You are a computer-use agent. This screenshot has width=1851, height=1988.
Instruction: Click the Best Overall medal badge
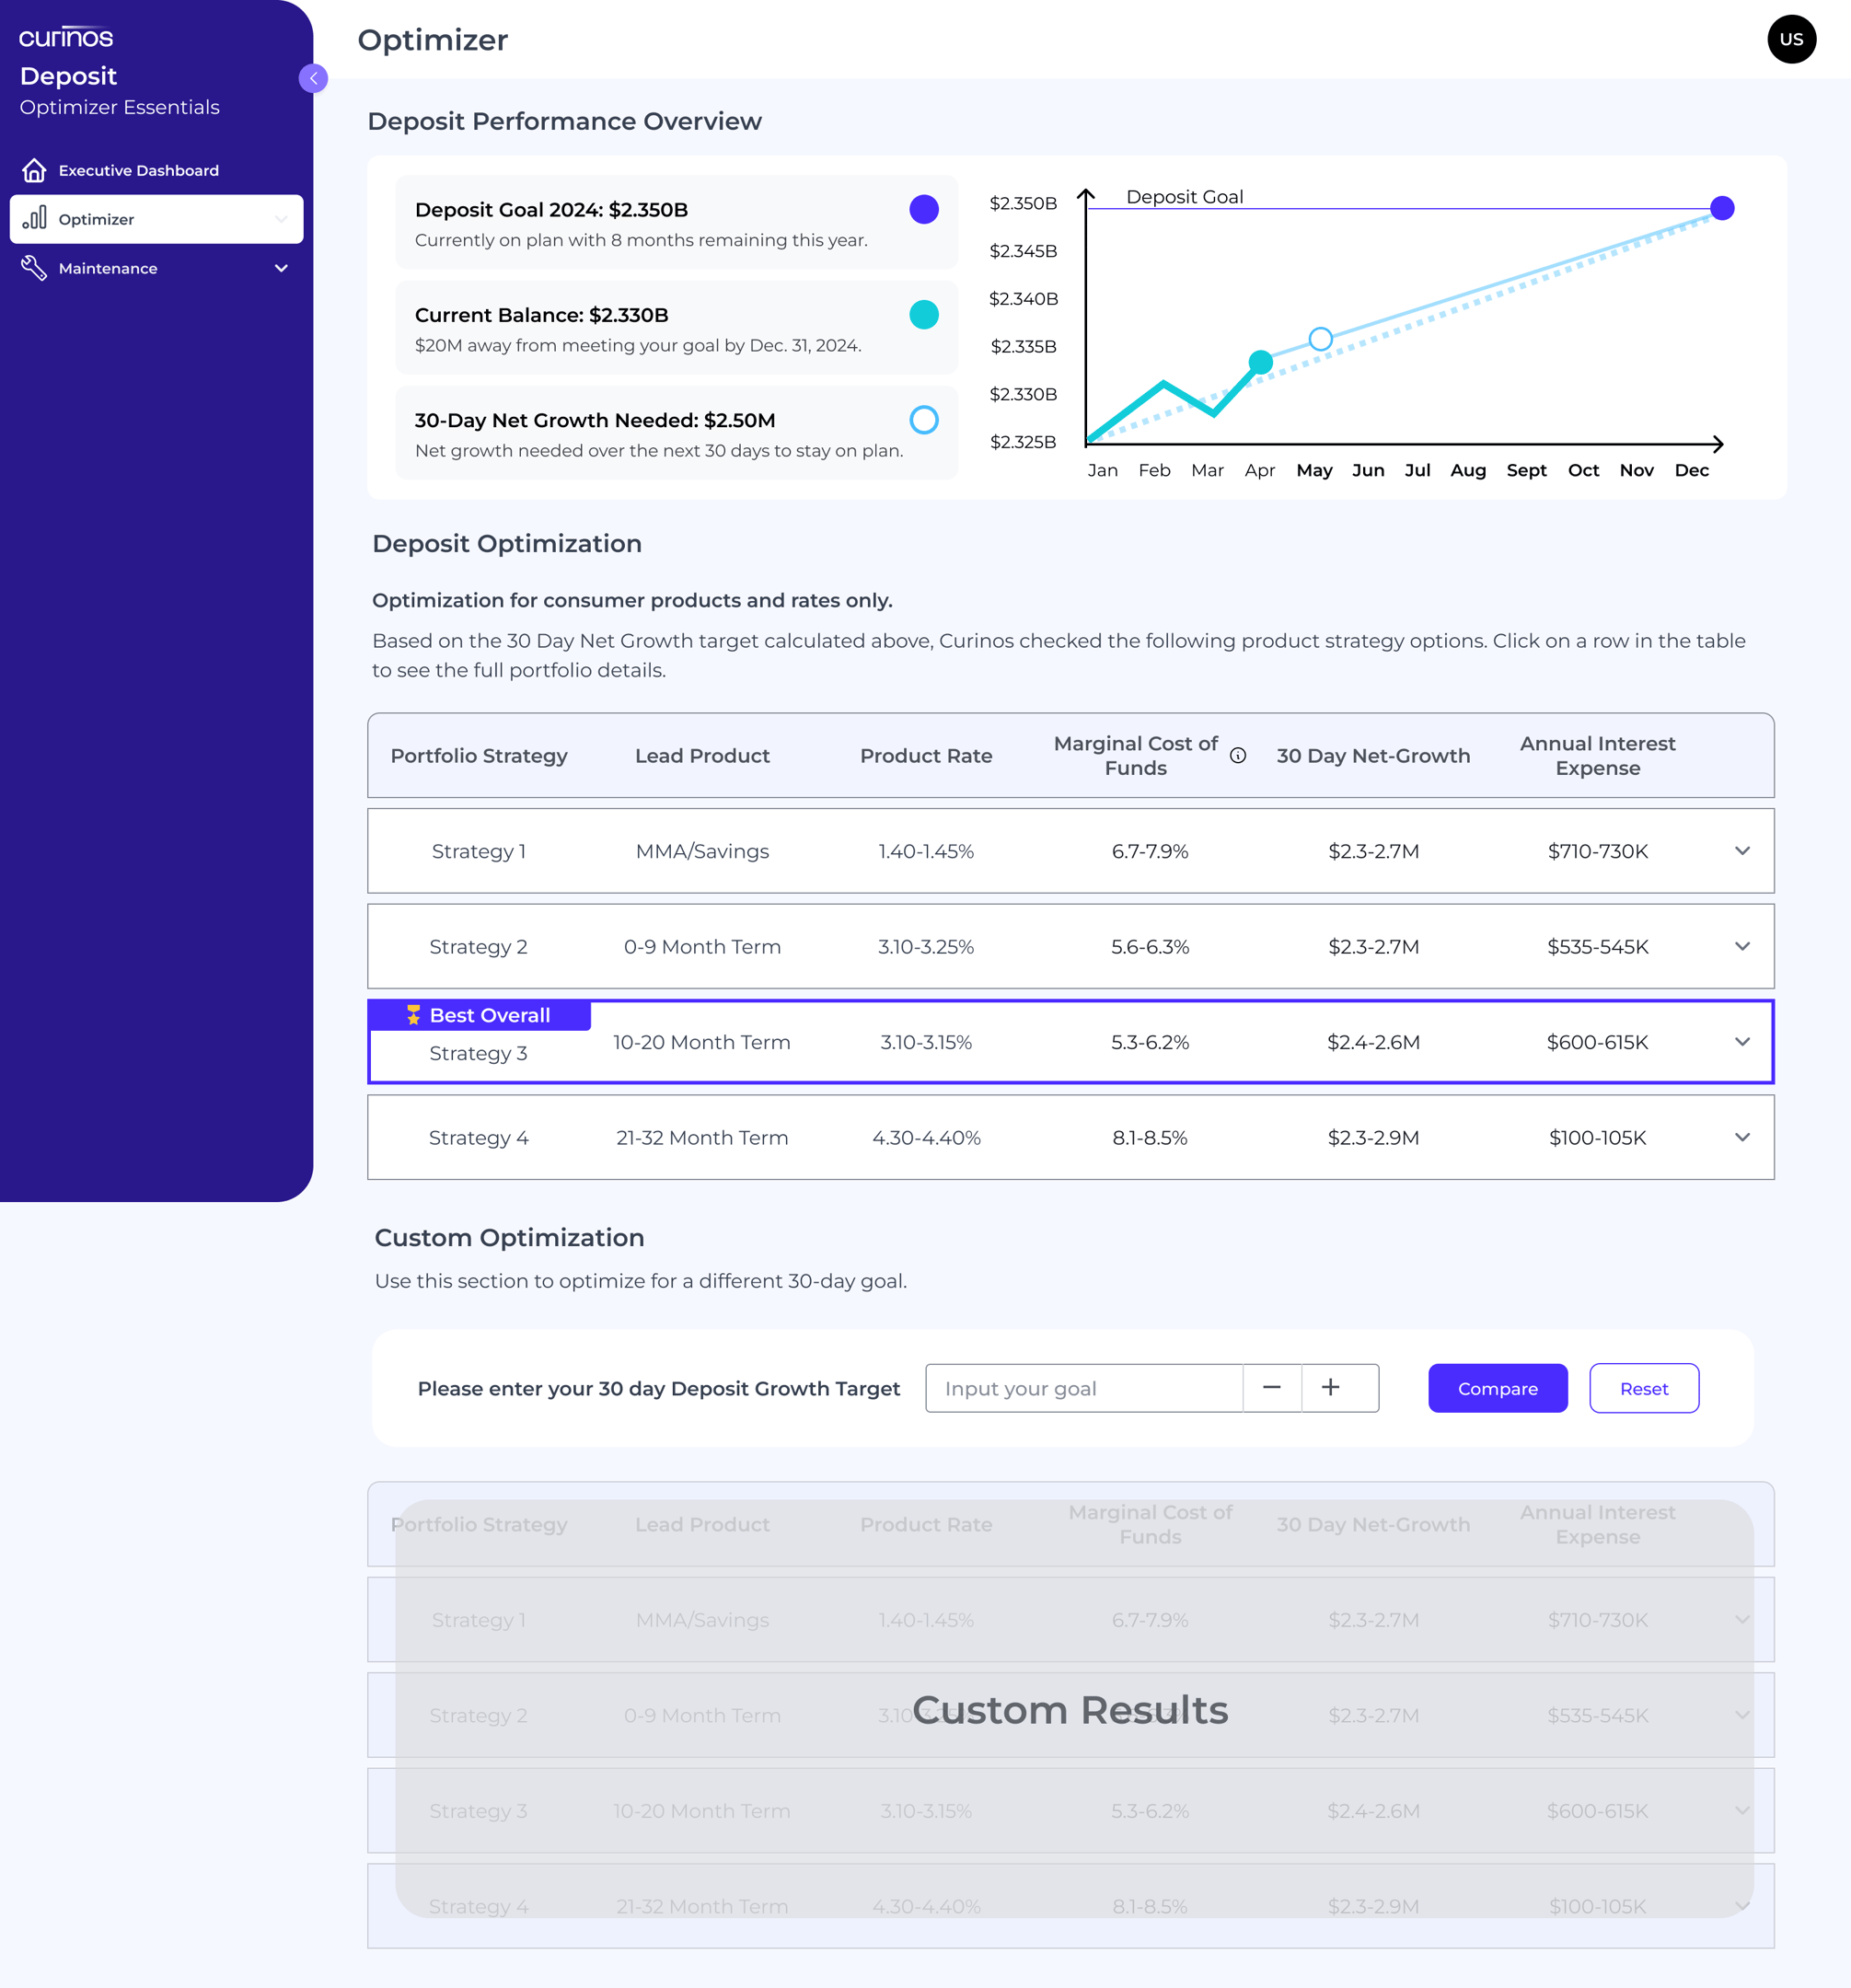point(413,1014)
